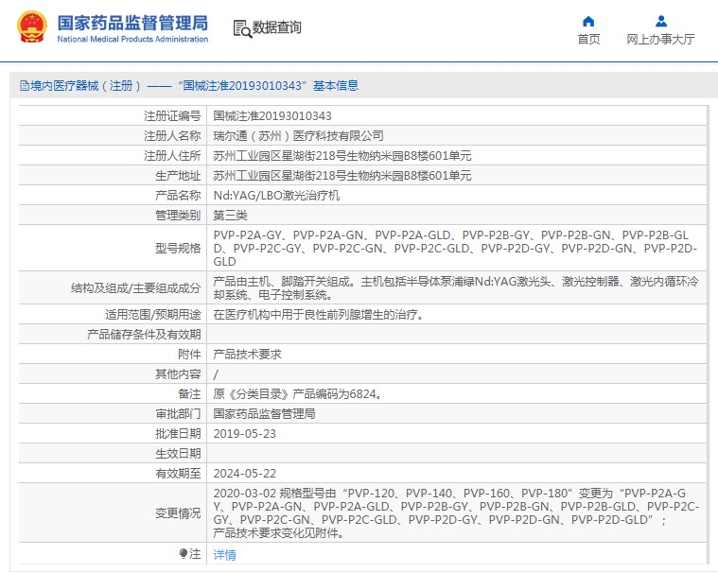Click the 数据查询 heading text
The image size is (718, 573).
click(276, 27)
